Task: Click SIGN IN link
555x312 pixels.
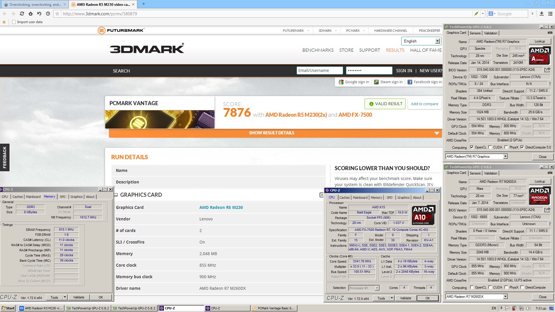Action: pyautogui.click(x=404, y=70)
